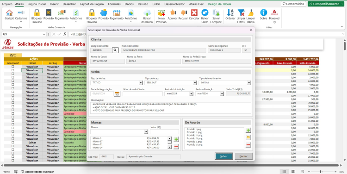Select Provisão IV.png in De Acordo list
The width and height of the screenshot is (347, 174).
[194, 138]
